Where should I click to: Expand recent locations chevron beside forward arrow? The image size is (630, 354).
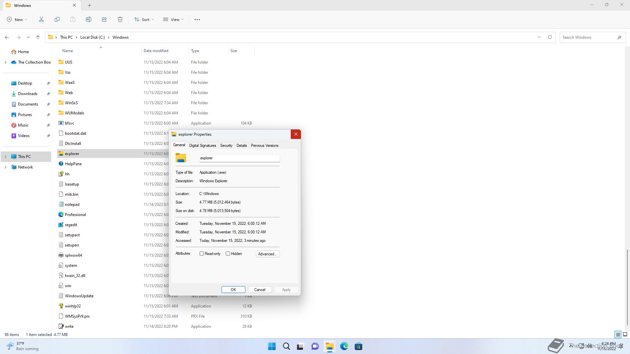[28, 37]
